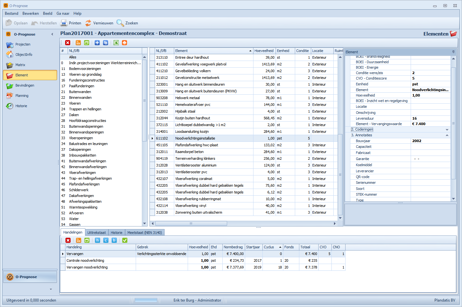This screenshot has width=462, height=307.
Task: Open Projecten in the sidebar
Action: point(30,44)
